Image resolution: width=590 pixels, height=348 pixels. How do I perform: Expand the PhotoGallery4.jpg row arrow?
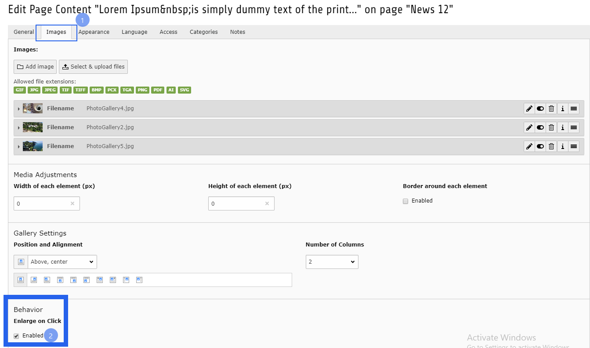point(18,109)
